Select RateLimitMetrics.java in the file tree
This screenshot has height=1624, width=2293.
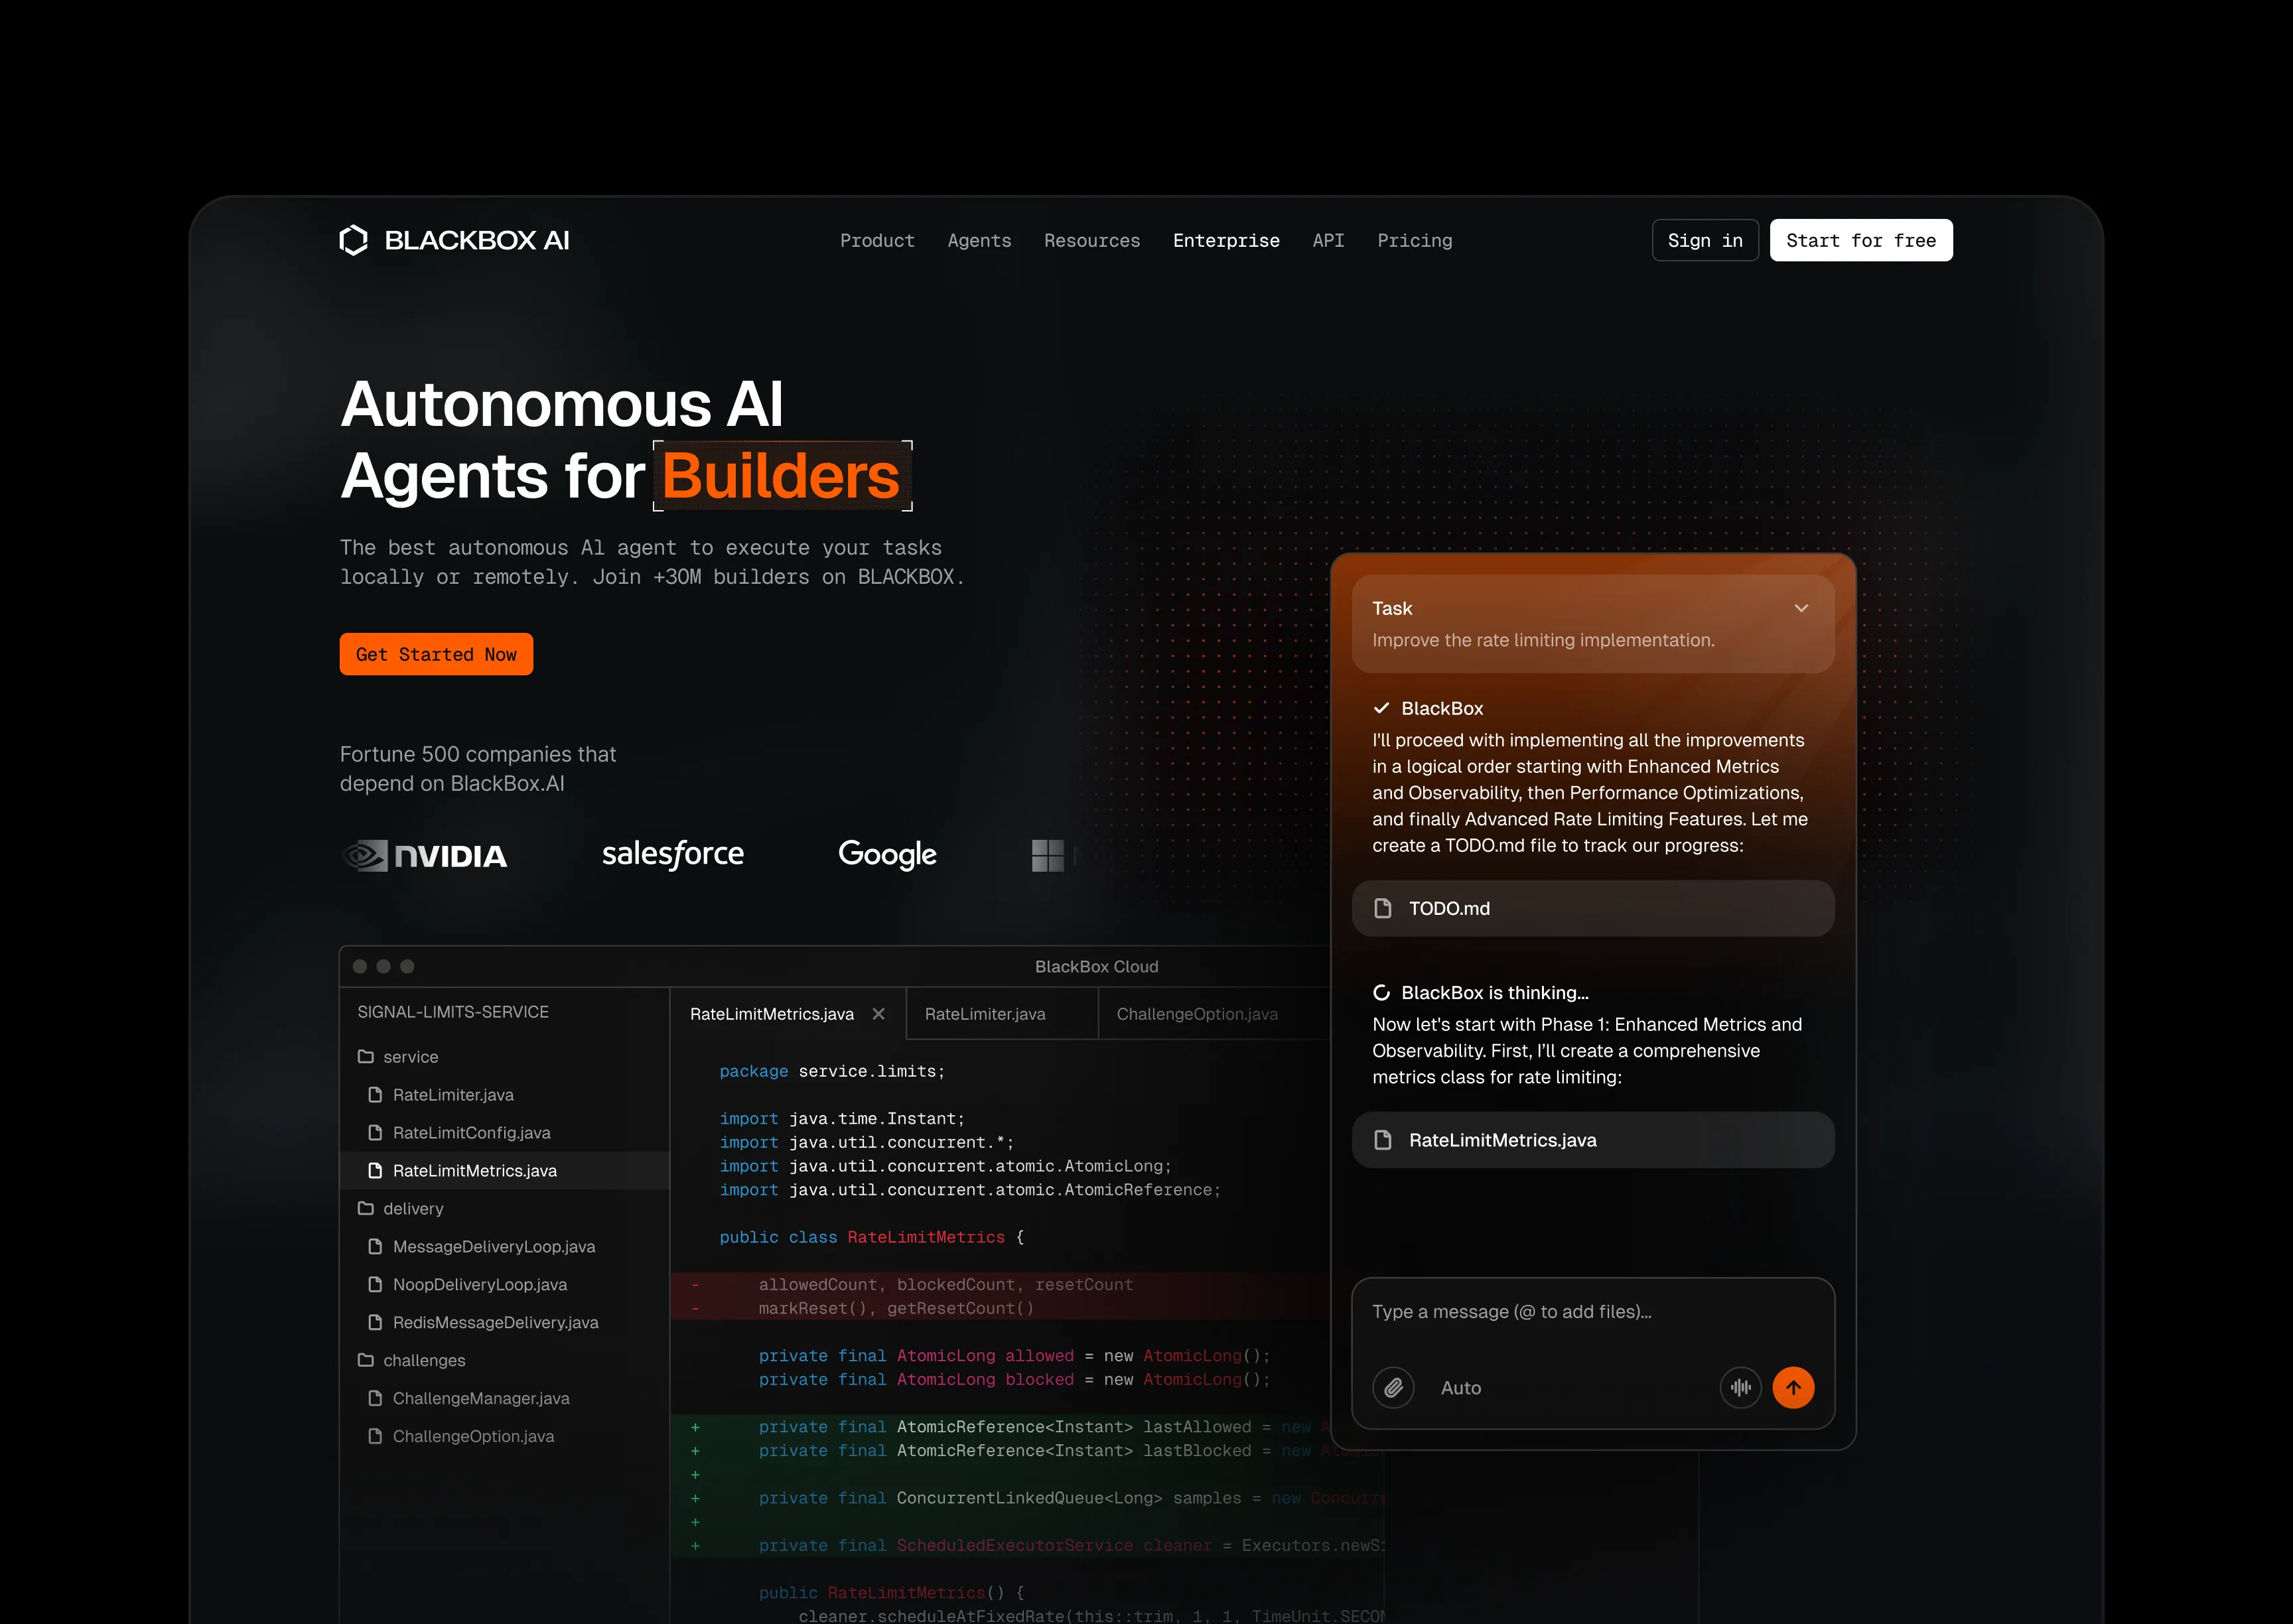coord(504,1170)
